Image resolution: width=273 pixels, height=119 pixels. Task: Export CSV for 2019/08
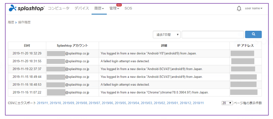(x=82, y=103)
